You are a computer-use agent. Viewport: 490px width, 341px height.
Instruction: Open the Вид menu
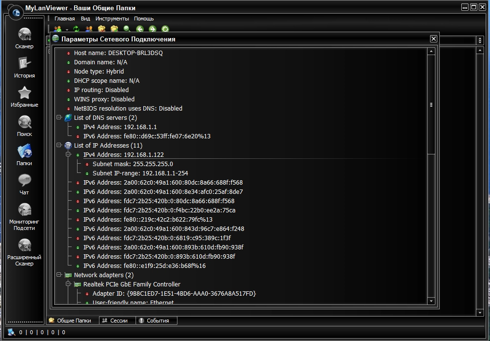coord(85,19)
